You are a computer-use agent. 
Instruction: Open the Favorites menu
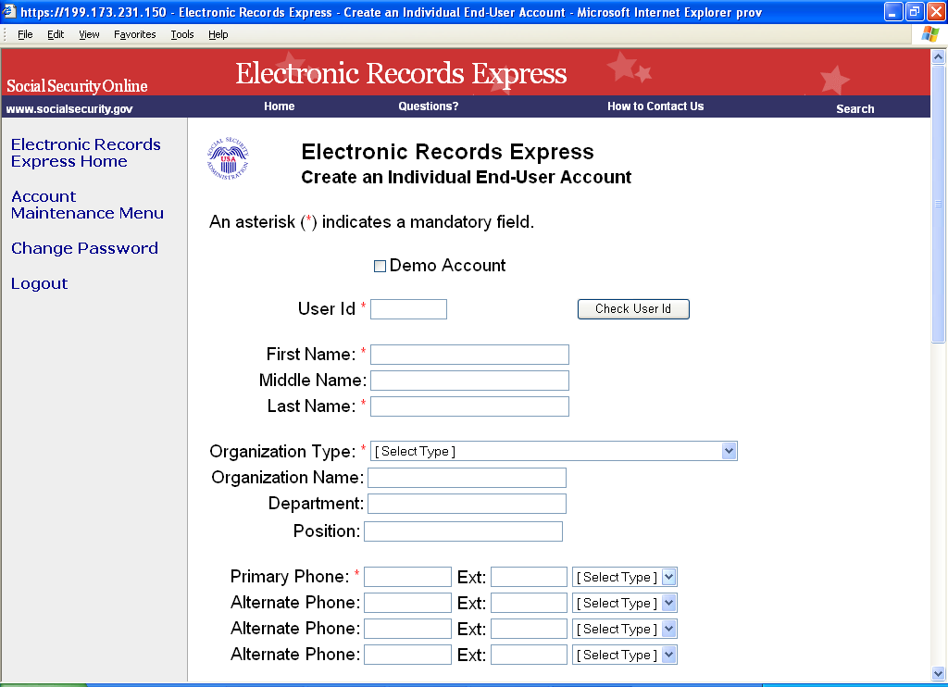[x=135, y=34]
